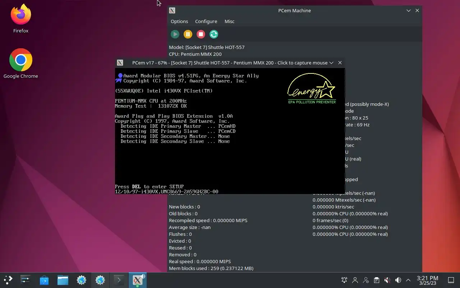Pause the emulation with the yellow pause icon
Screen dimensions: 460x288
[x=188, y=34]
